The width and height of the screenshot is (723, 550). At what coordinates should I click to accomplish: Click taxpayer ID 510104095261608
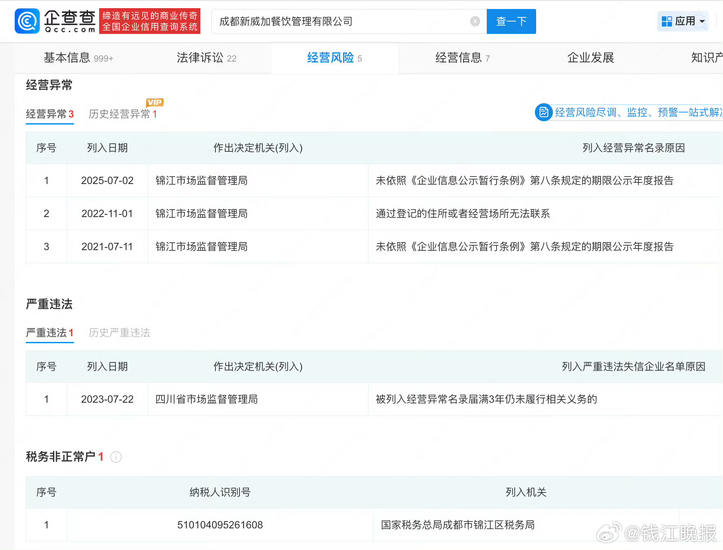coord(220,525)
